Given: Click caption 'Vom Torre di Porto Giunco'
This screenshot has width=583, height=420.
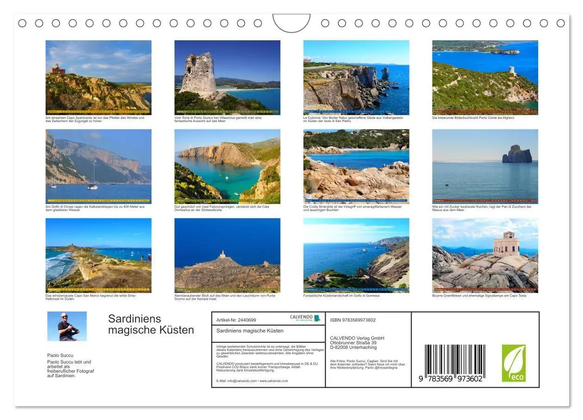Looking at the screenshot, I should [218, 119].
